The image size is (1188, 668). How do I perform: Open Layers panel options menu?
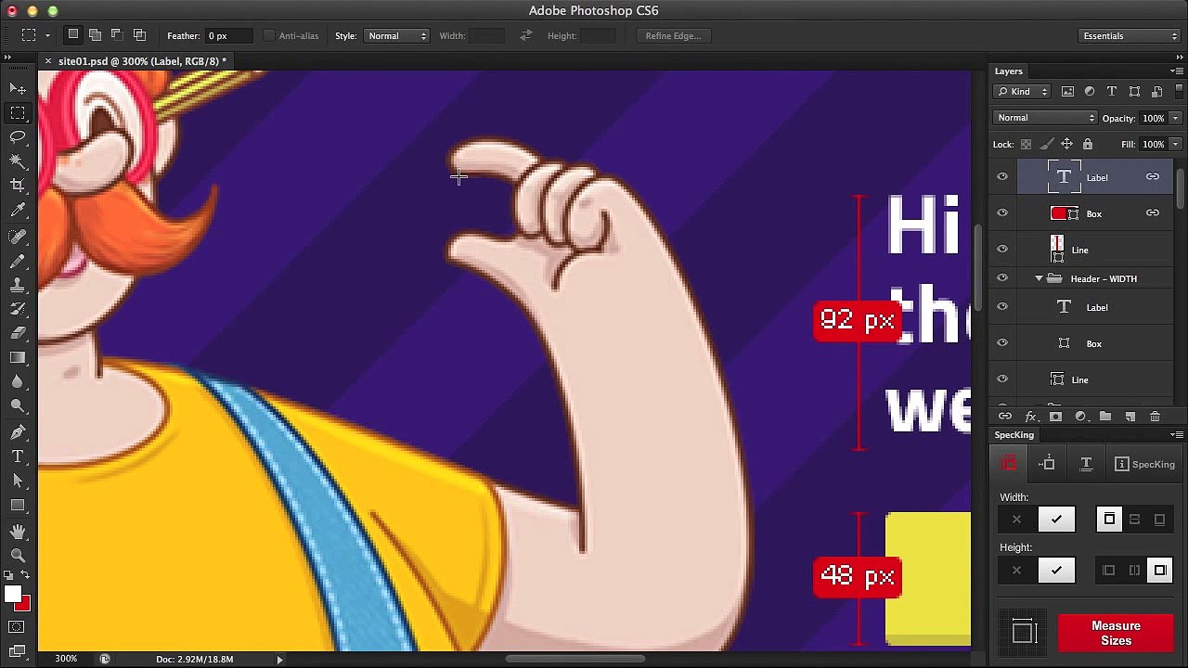[1178, 71]
